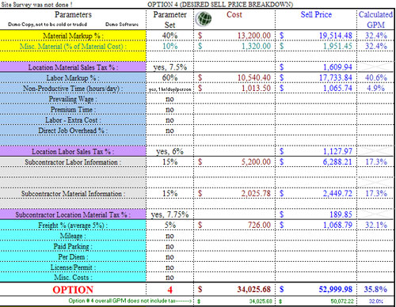Click the Per Diem label

[73, 257]
